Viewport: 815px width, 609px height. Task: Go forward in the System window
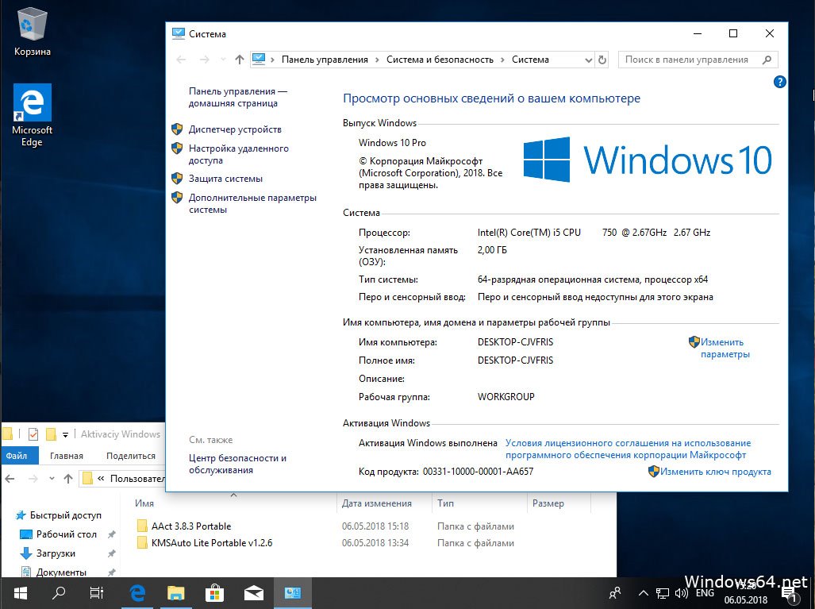(x=205, y=60)
